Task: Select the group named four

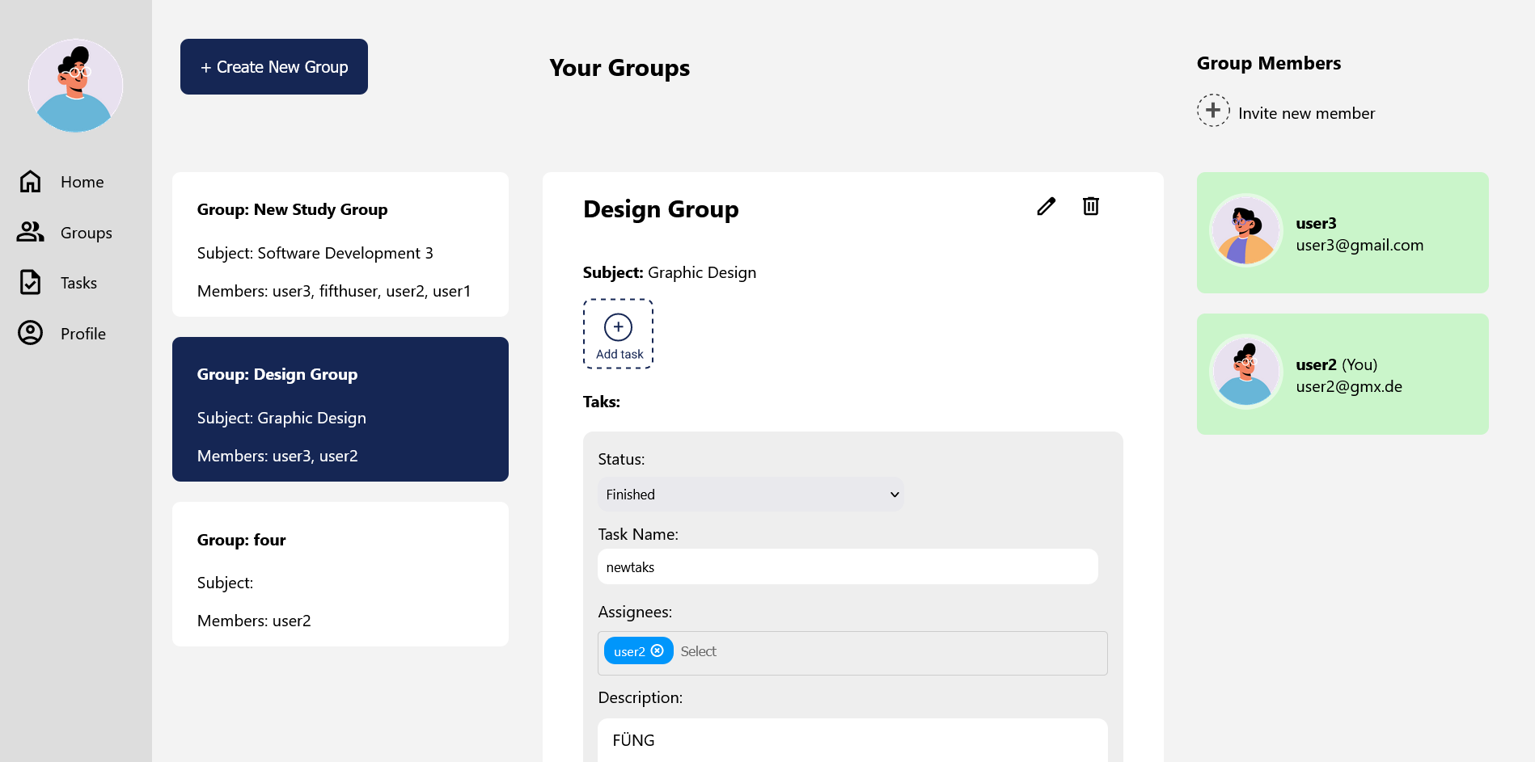Action: click(x=340, y=574)
